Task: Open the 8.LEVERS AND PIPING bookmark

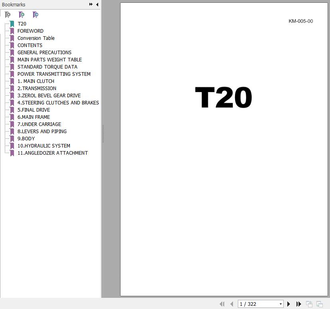Action: (42, 131)
